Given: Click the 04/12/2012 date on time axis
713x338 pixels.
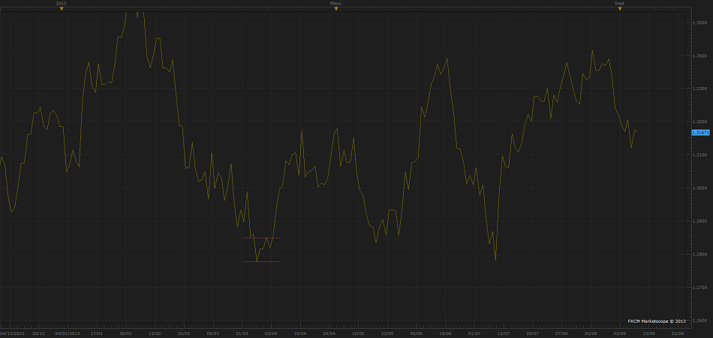Looking at the screenshot, I should click(12, 332).
